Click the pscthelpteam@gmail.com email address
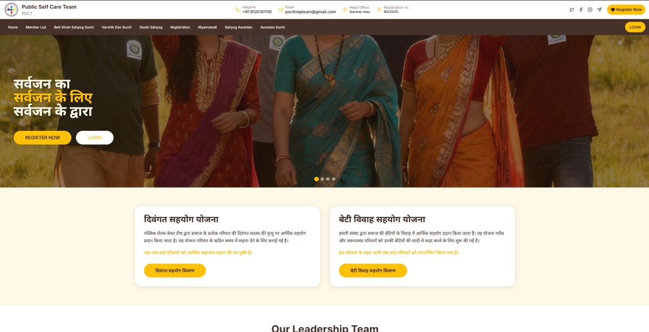This screenshot has height=332, width=649. (x=310, y=12)
